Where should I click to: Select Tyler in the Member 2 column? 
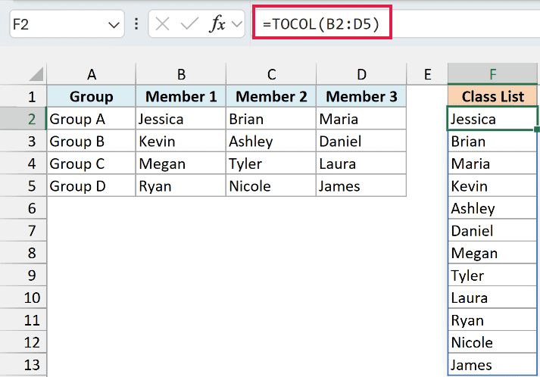[x=271, y=164]
